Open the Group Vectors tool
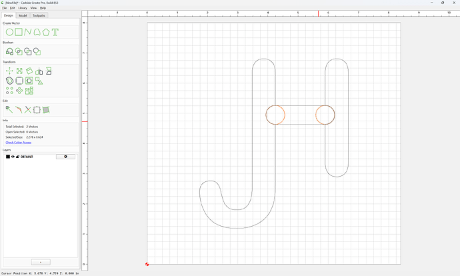 [39, 81]
